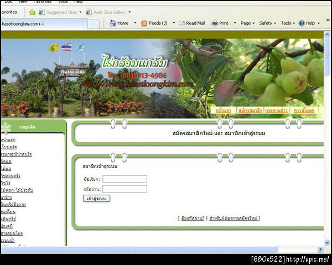Screen dimensions: 332x265
Task: Click the Suggested Sites page icon
Action: coord(41,12)
